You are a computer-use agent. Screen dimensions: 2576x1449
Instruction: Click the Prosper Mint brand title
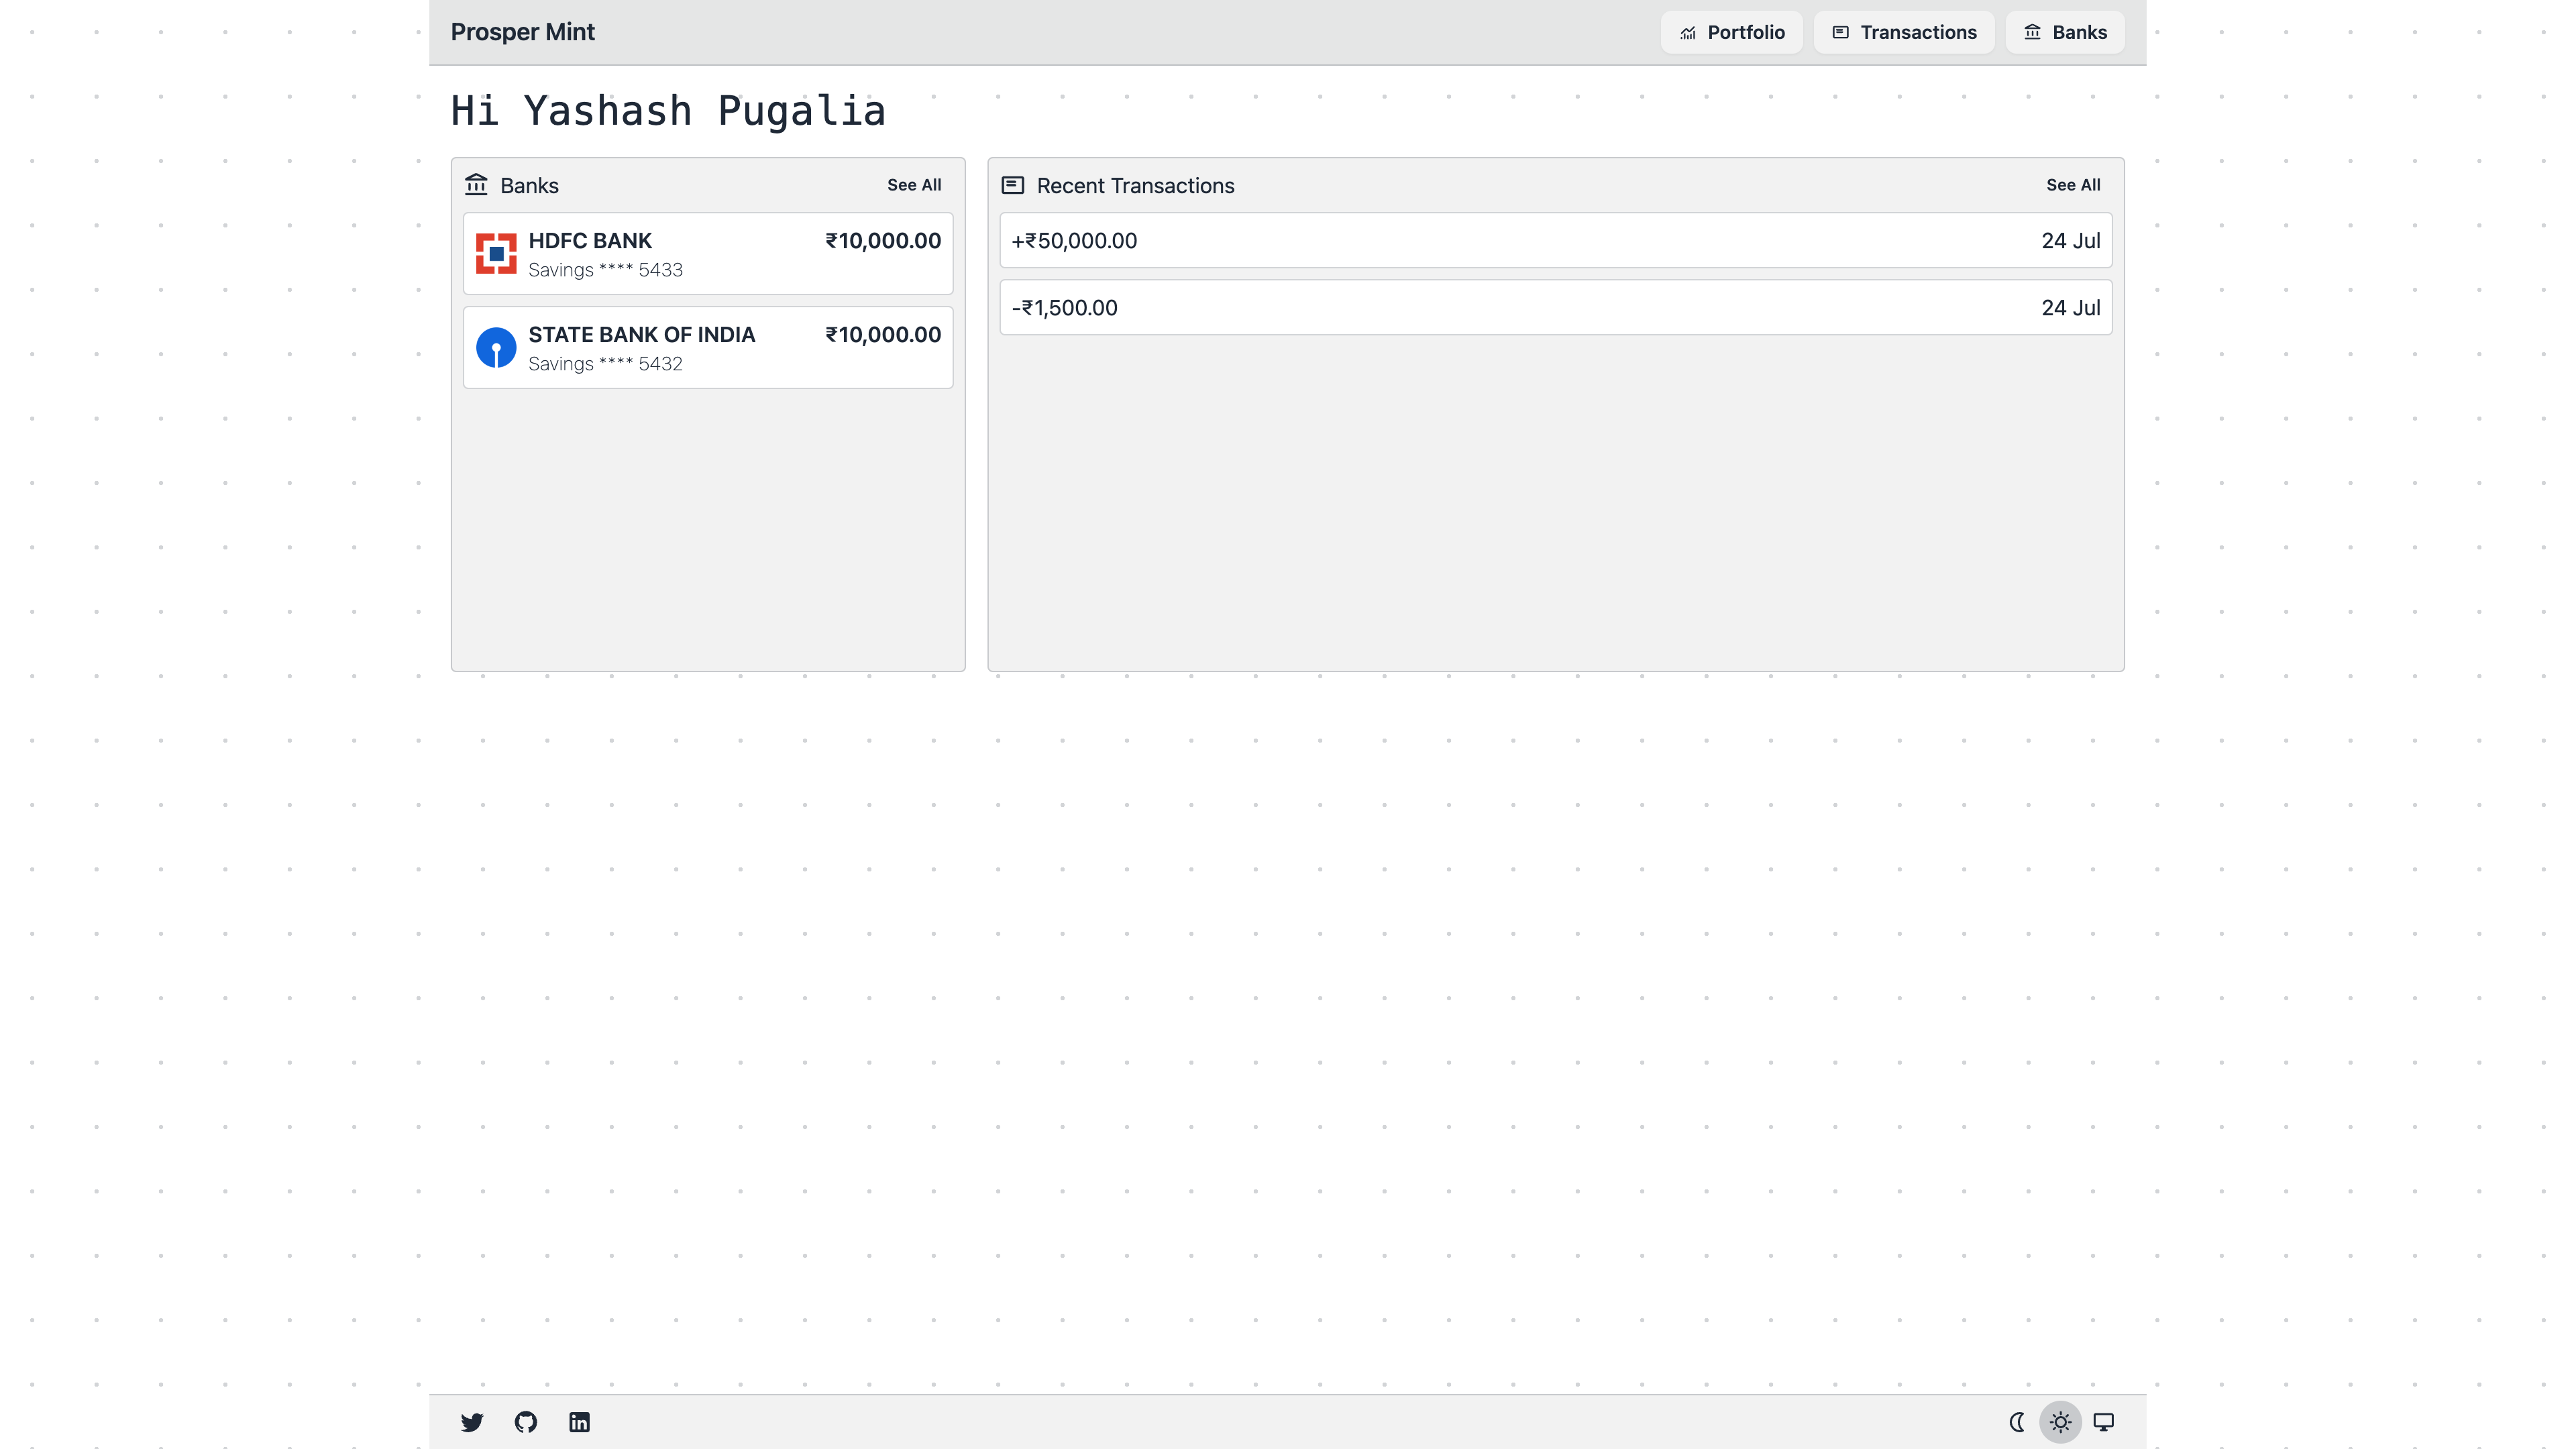[522, 32]
